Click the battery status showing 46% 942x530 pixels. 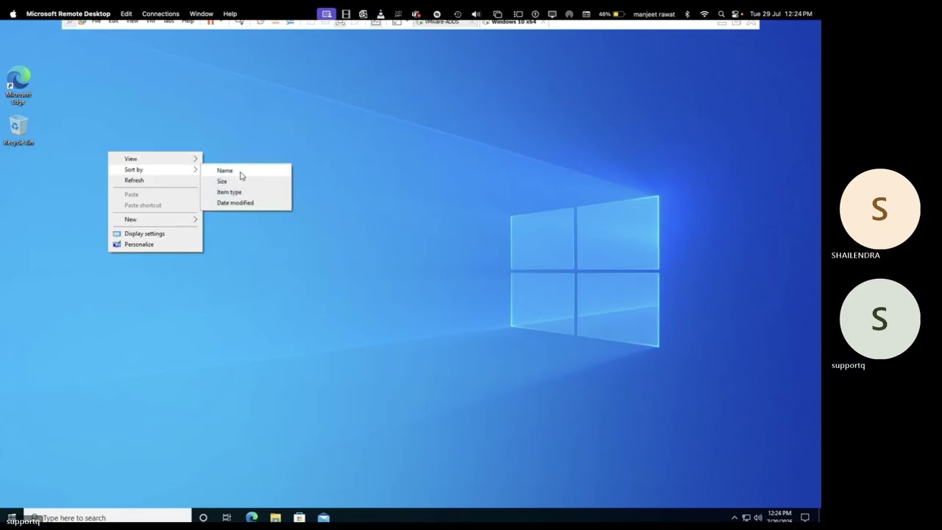(x=612, y=13)
